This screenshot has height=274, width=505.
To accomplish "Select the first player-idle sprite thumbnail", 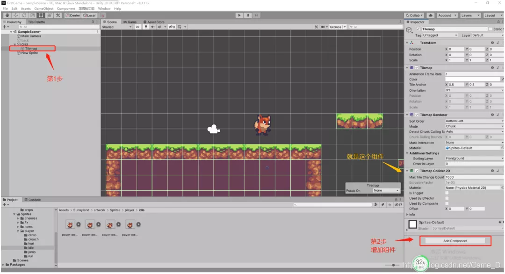I will point(70,225).
